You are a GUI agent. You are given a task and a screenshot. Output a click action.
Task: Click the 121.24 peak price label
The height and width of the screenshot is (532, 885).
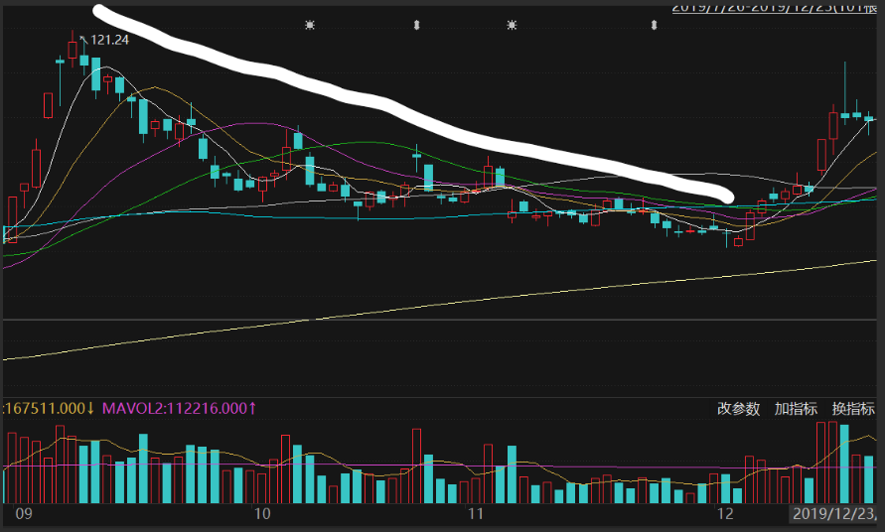click(x=109, y=40)
